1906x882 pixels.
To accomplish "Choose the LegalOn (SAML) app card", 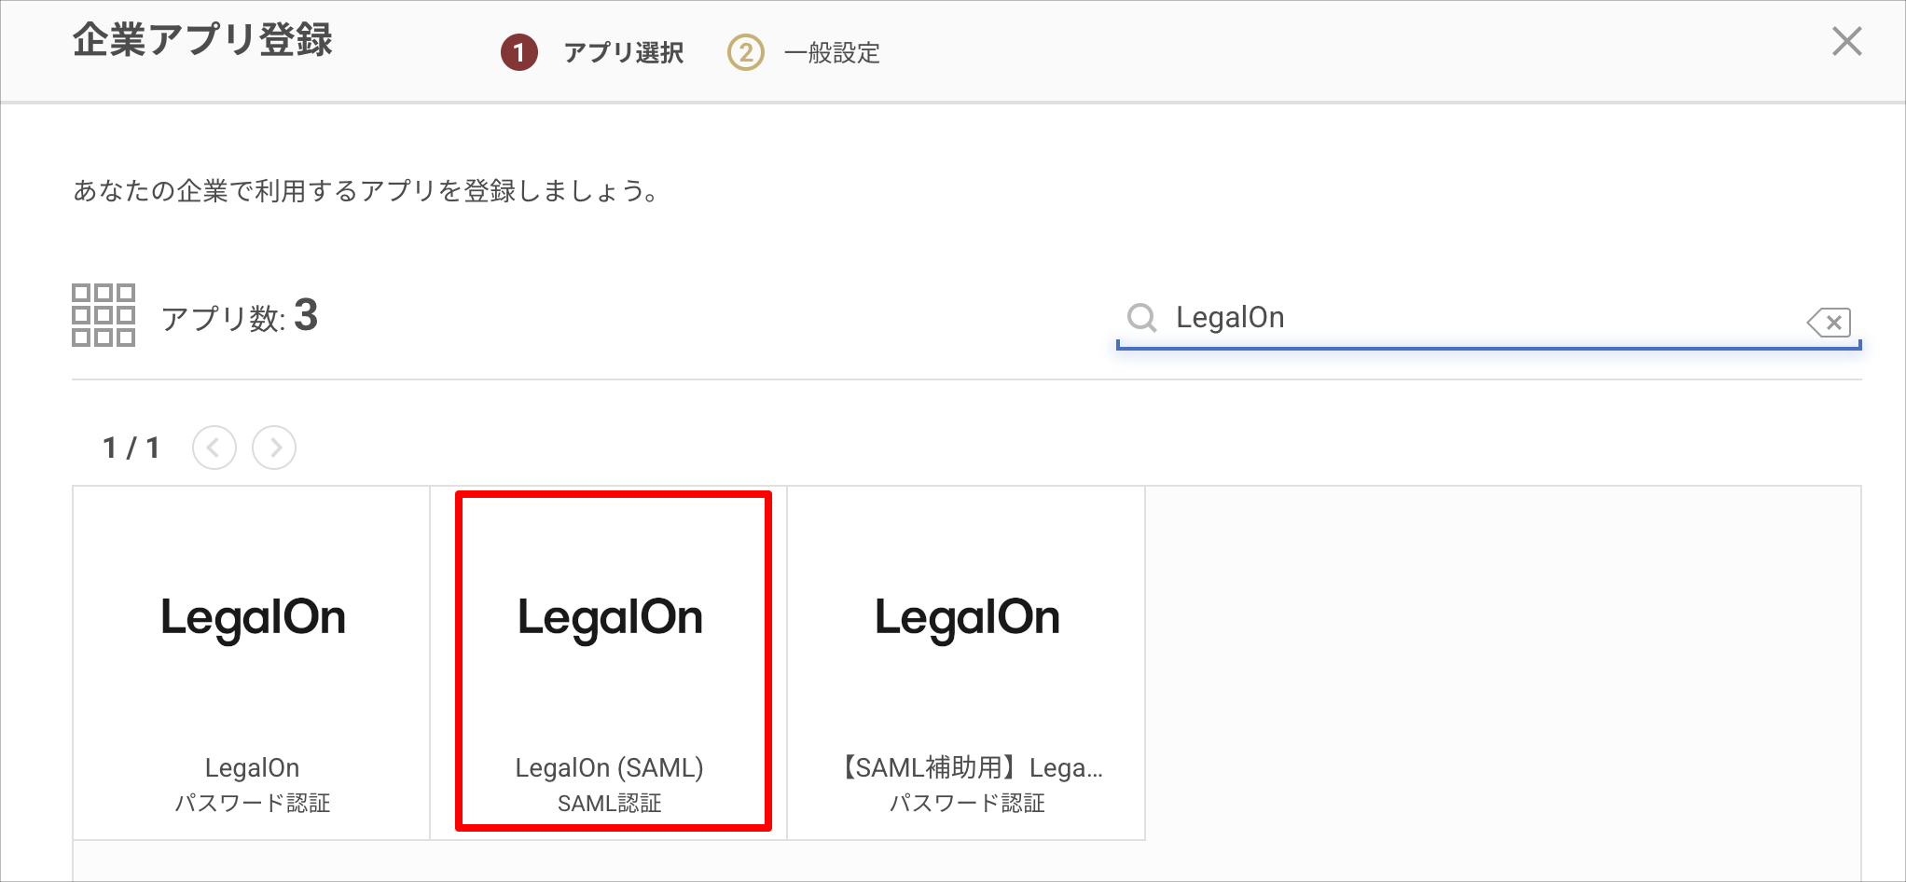I will point(610,663).
